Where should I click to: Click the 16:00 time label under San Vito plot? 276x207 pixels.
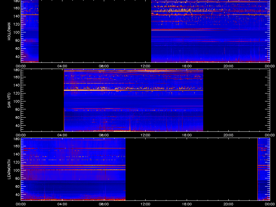pyautogui.click(x=187, y=135)
